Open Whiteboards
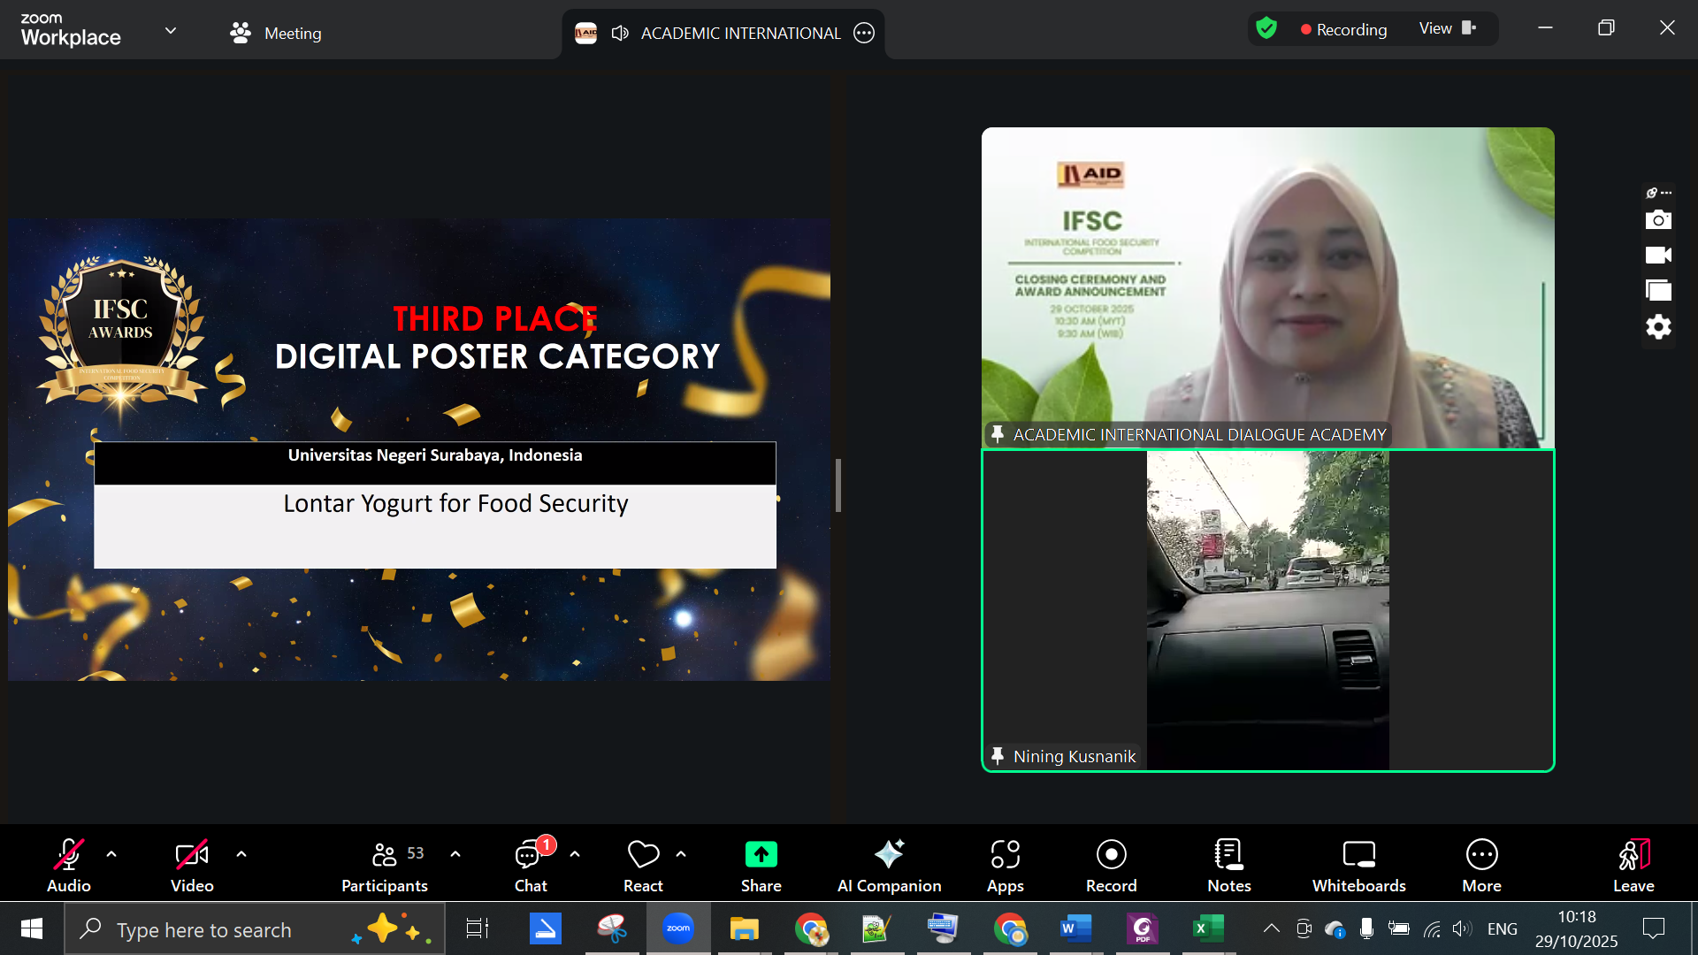The width and height of the screenshot is (1698, 955). point(1358,865)
